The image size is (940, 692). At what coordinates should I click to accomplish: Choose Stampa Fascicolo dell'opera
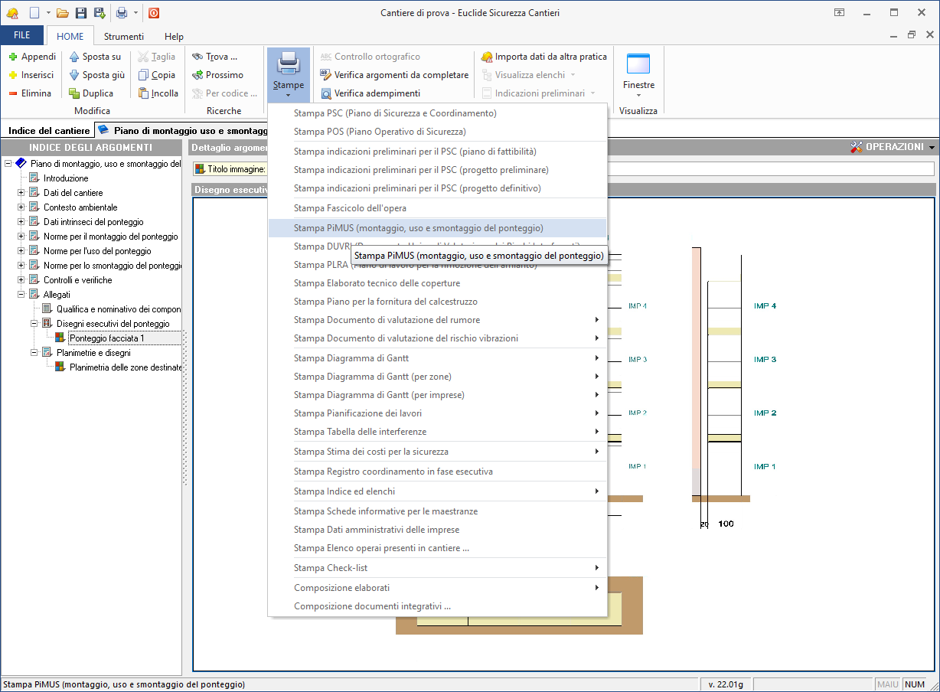tap(350, 208)
